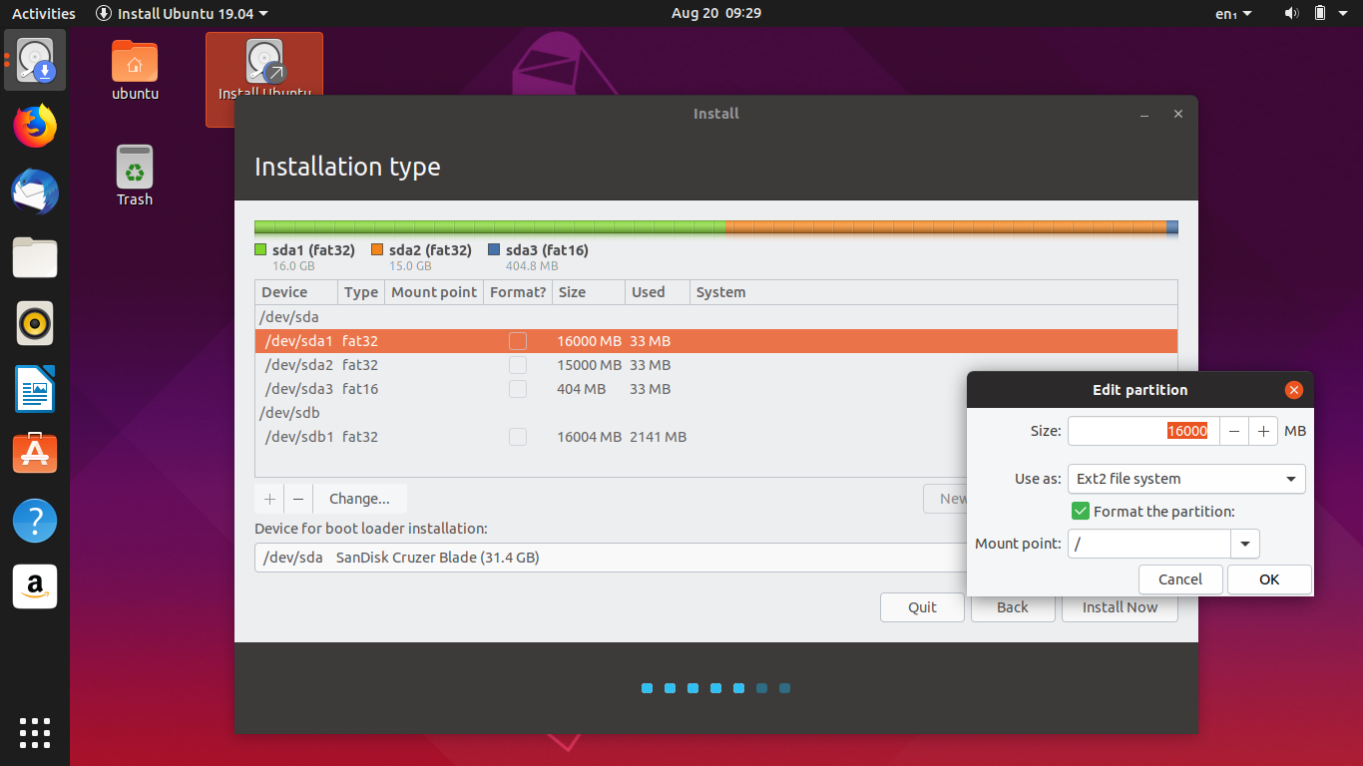Select the partition size input field
This screenshot has width=1363, height=766.
pyautogui.click(x=1142, y=431)
